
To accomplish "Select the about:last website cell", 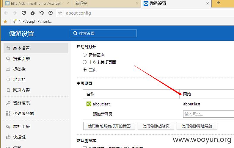I will tap(191, 104).
